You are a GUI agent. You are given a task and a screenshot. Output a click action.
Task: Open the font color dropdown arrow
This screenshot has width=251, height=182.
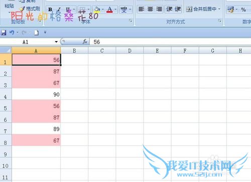pos(115,10)
